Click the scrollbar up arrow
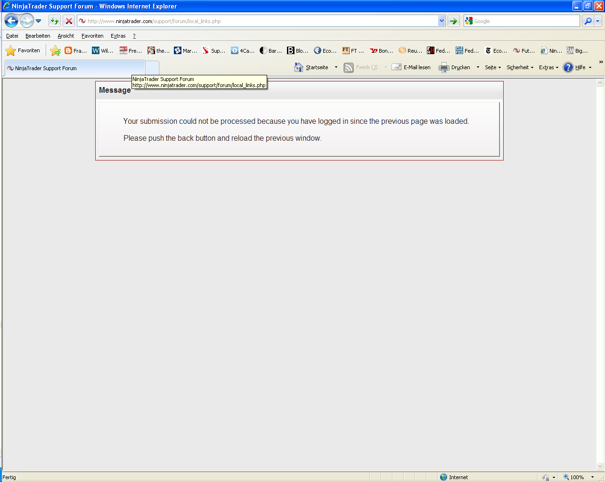The width and height of the screenshot is (605, 482). (600, 83)
